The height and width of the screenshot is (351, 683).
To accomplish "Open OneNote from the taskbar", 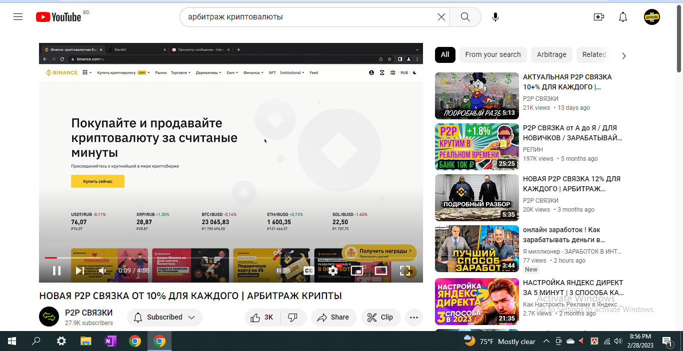I will pos(110,342).
